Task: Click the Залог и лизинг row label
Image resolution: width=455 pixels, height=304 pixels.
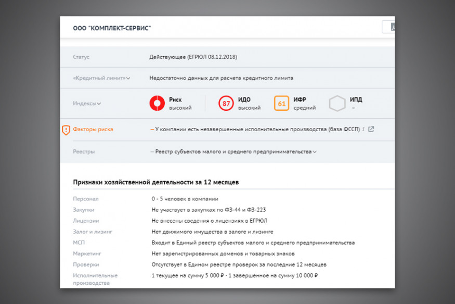Action: tap(93, 232)
